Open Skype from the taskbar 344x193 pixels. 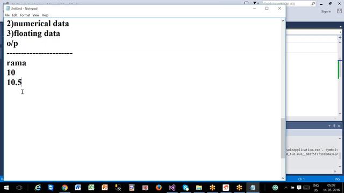(185, 188)
